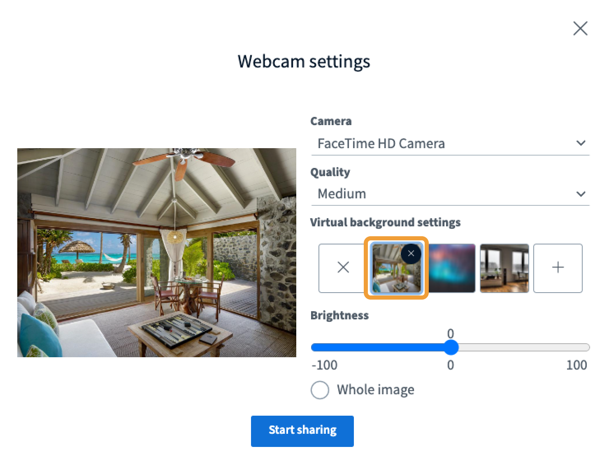Click the Brightness slider handle

tap(451, 347)
